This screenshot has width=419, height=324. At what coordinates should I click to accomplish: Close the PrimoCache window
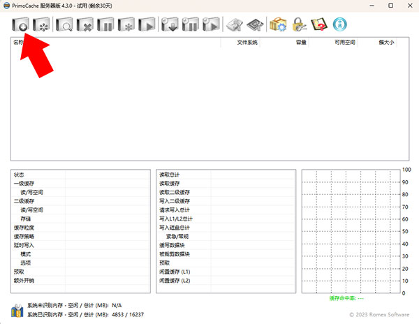(410, 6)
